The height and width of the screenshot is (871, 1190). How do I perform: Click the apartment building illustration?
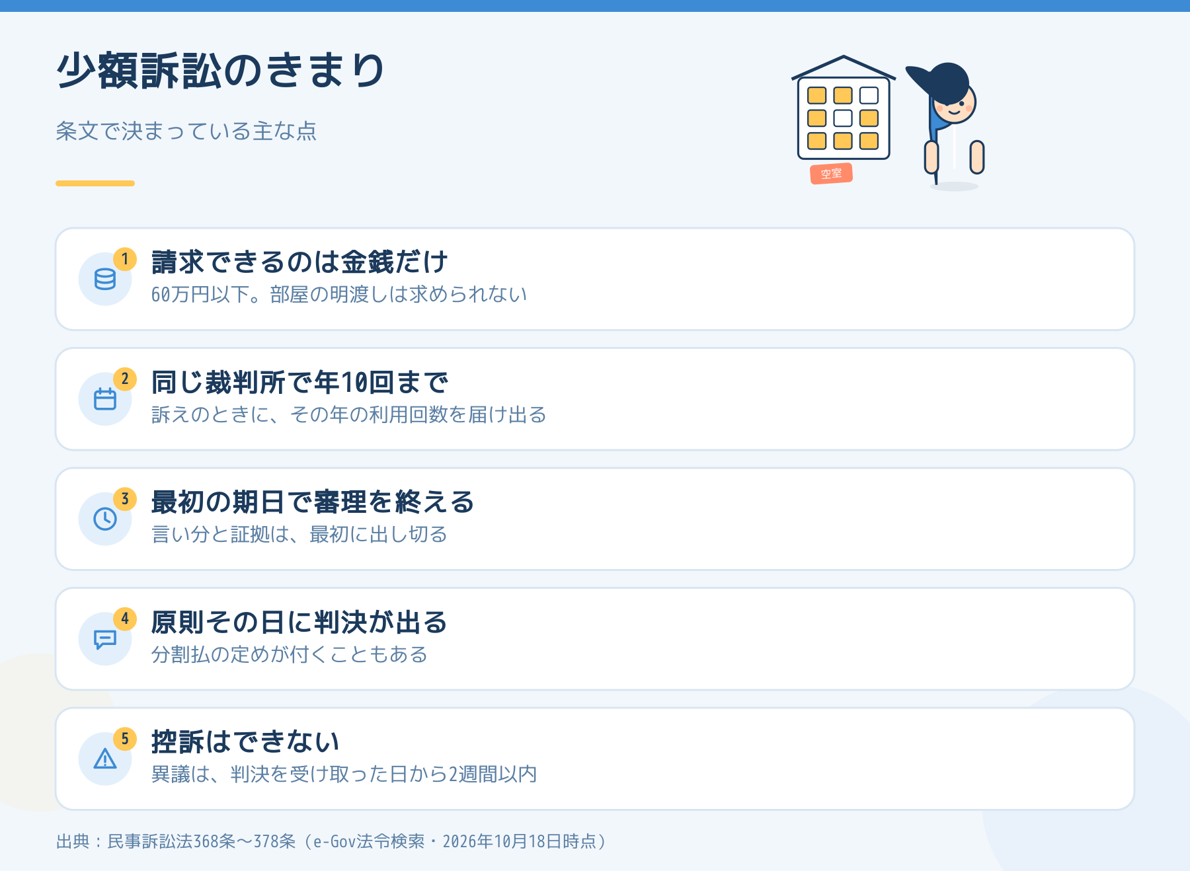(x=844, y=108)
